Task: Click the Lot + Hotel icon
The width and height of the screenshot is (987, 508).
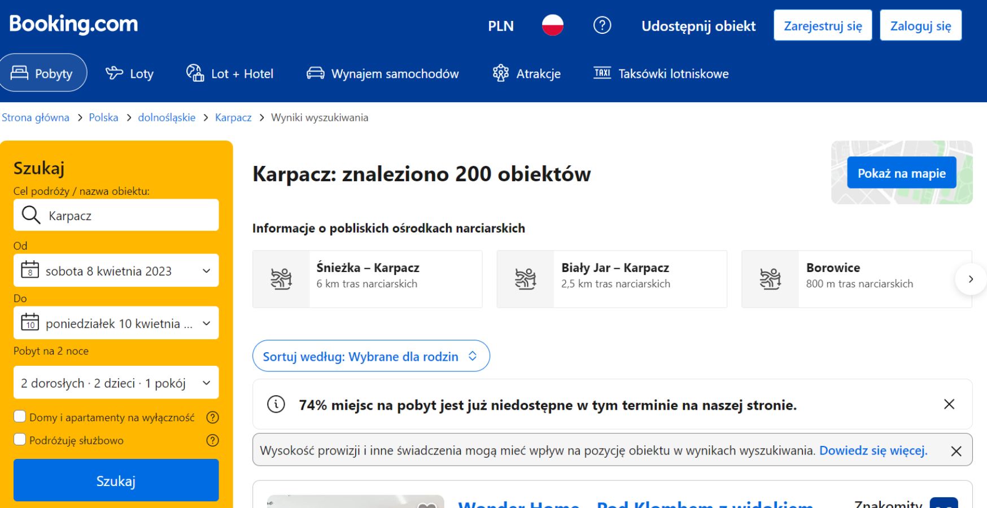Action: pos(195,73)
